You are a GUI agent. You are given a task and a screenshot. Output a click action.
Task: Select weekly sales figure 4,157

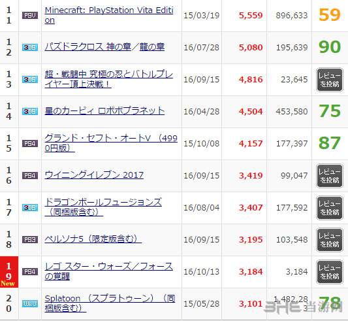pyautogui.click(x=251, y=143)
